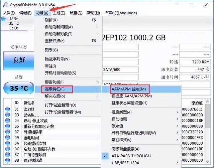Click the blue status orb for attribute 07

[x=8, y=132]
